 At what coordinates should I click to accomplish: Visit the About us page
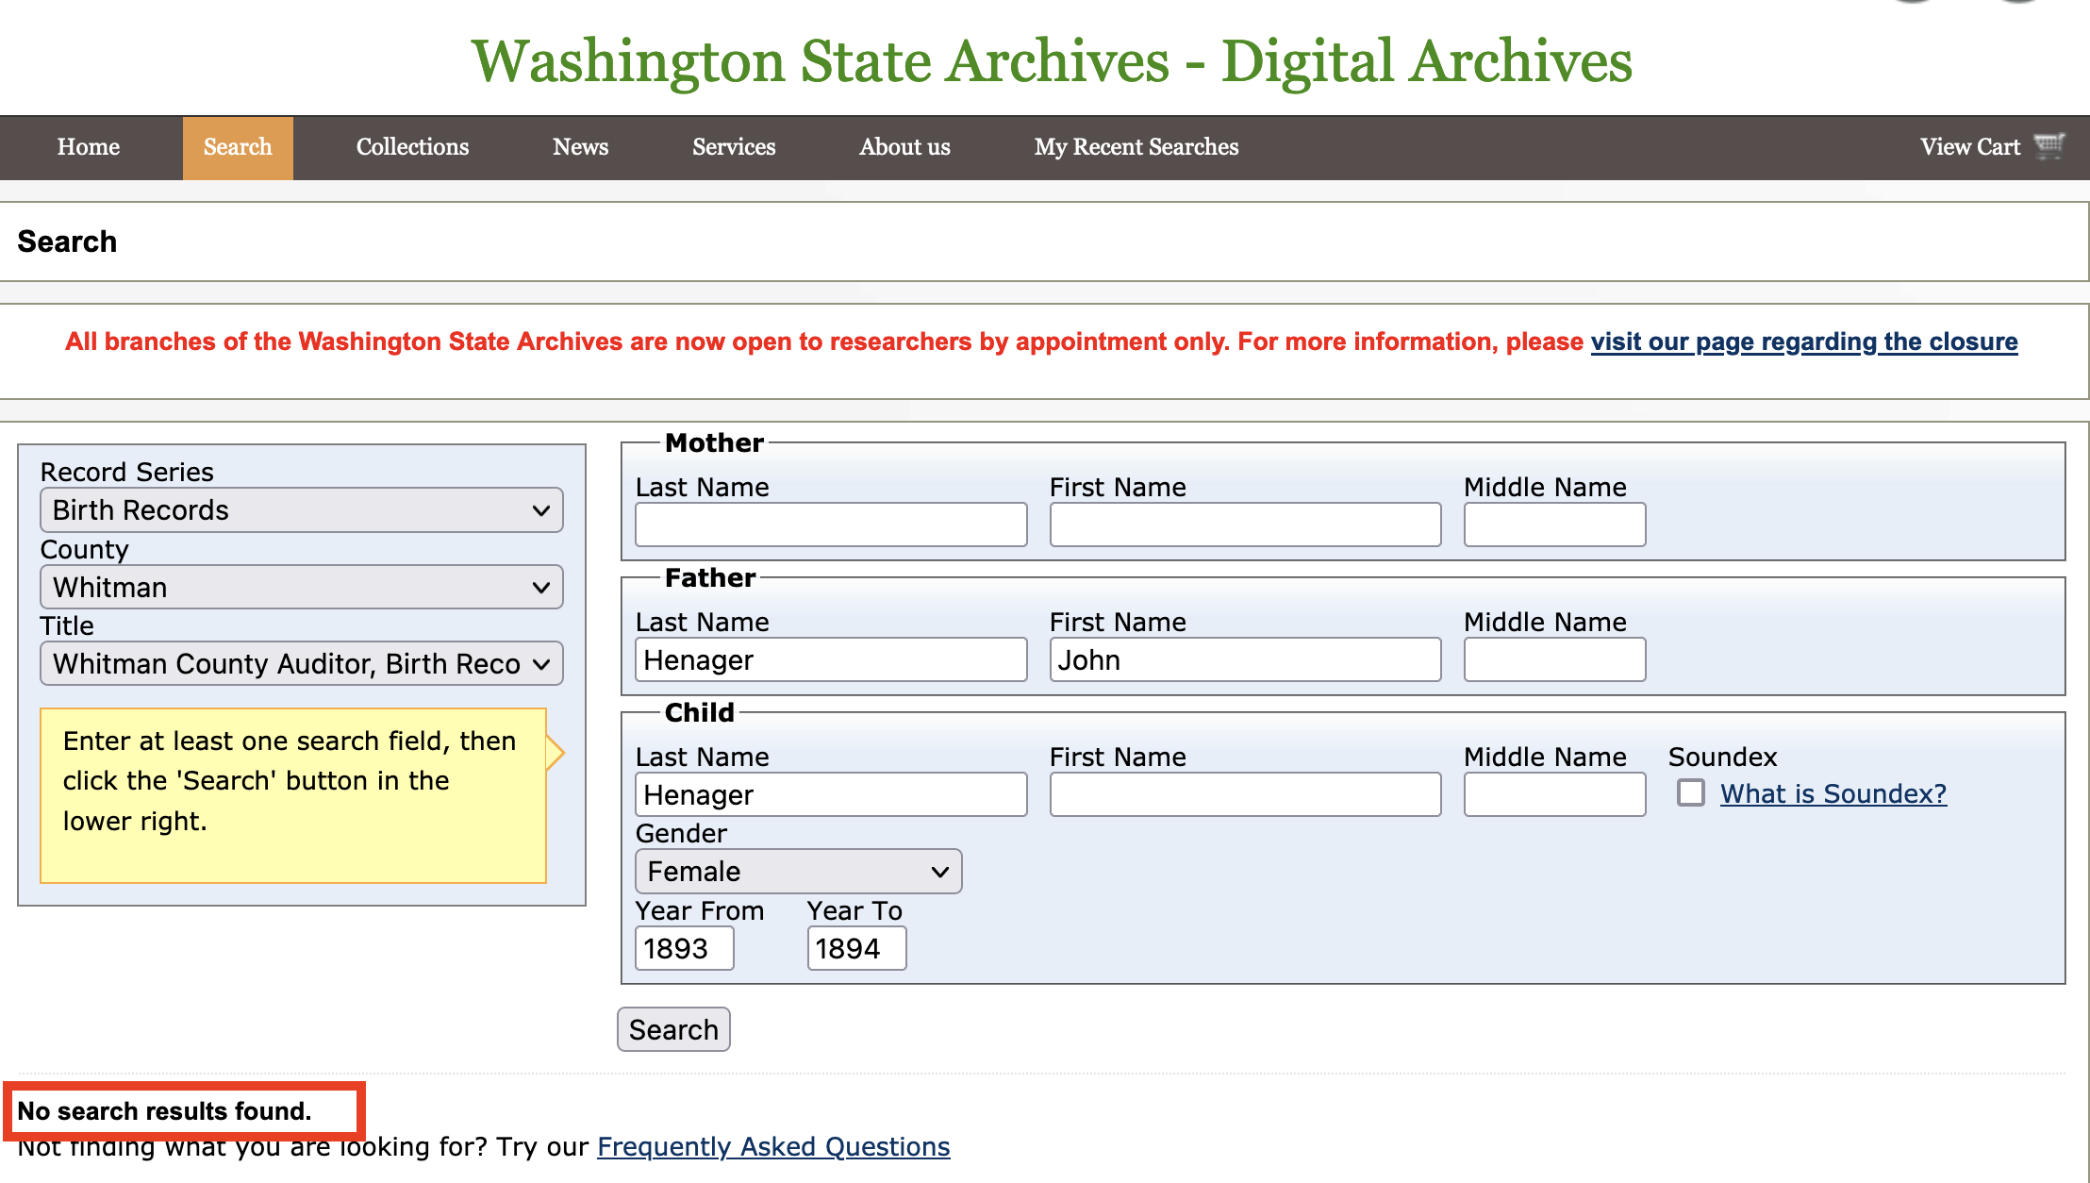(904, 147)
